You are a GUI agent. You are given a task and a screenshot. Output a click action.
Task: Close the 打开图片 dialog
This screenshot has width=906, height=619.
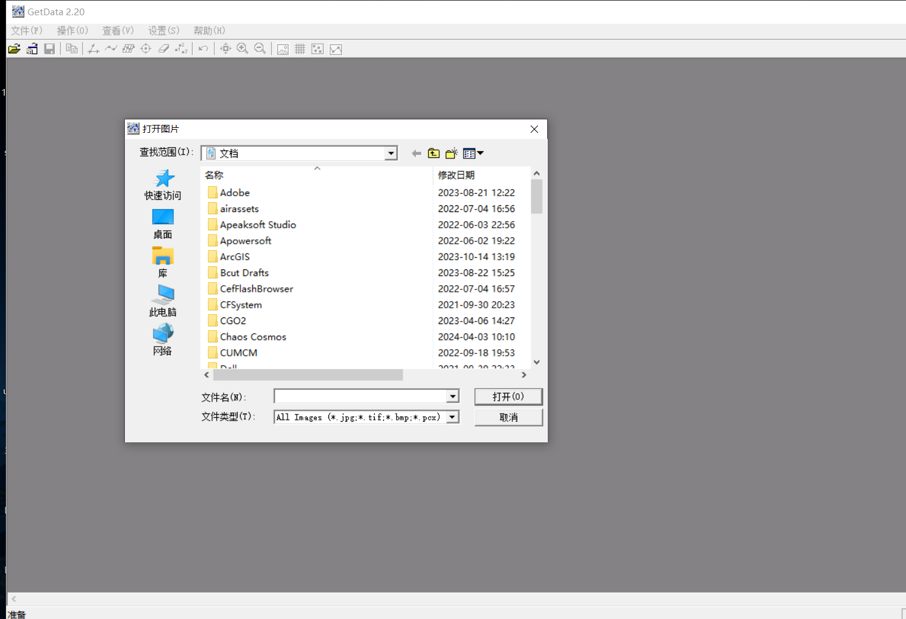pos(534,129)
